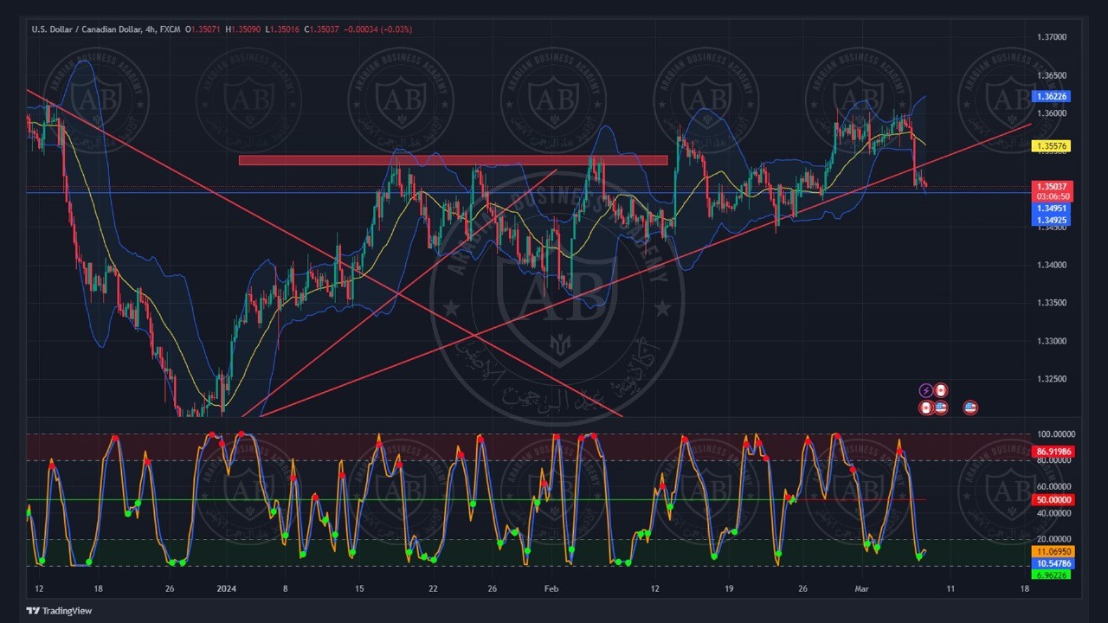Click the 20.00000 oscillator axis label

(1053, 539)
